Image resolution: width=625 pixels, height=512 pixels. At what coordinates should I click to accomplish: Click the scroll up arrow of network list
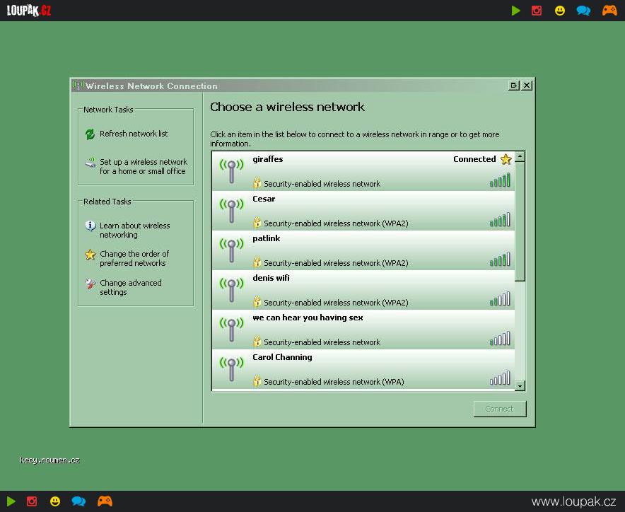coord(520,157)
